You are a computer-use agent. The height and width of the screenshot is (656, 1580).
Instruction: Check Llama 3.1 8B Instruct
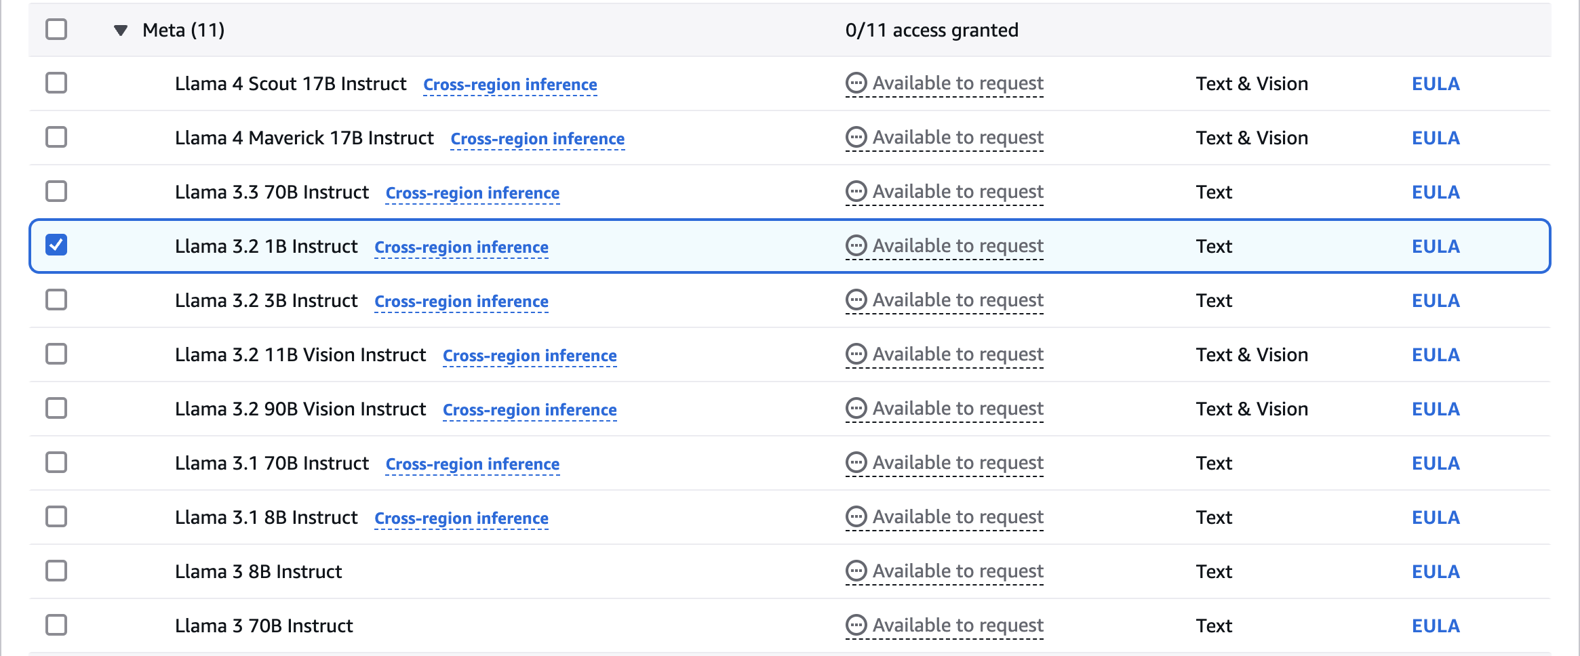(56, 516)
